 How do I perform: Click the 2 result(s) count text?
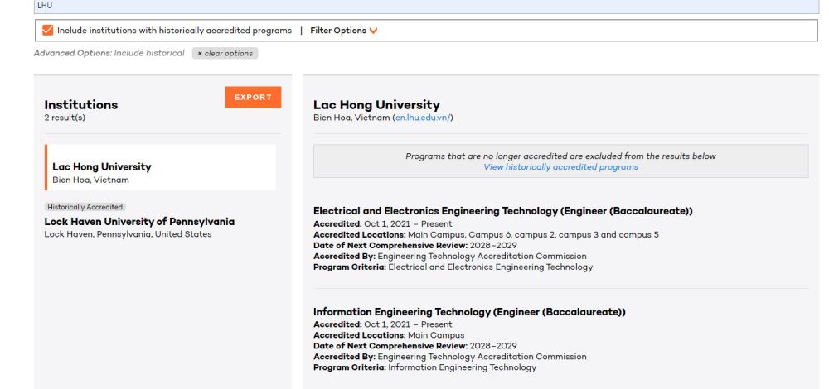[65, 118]
